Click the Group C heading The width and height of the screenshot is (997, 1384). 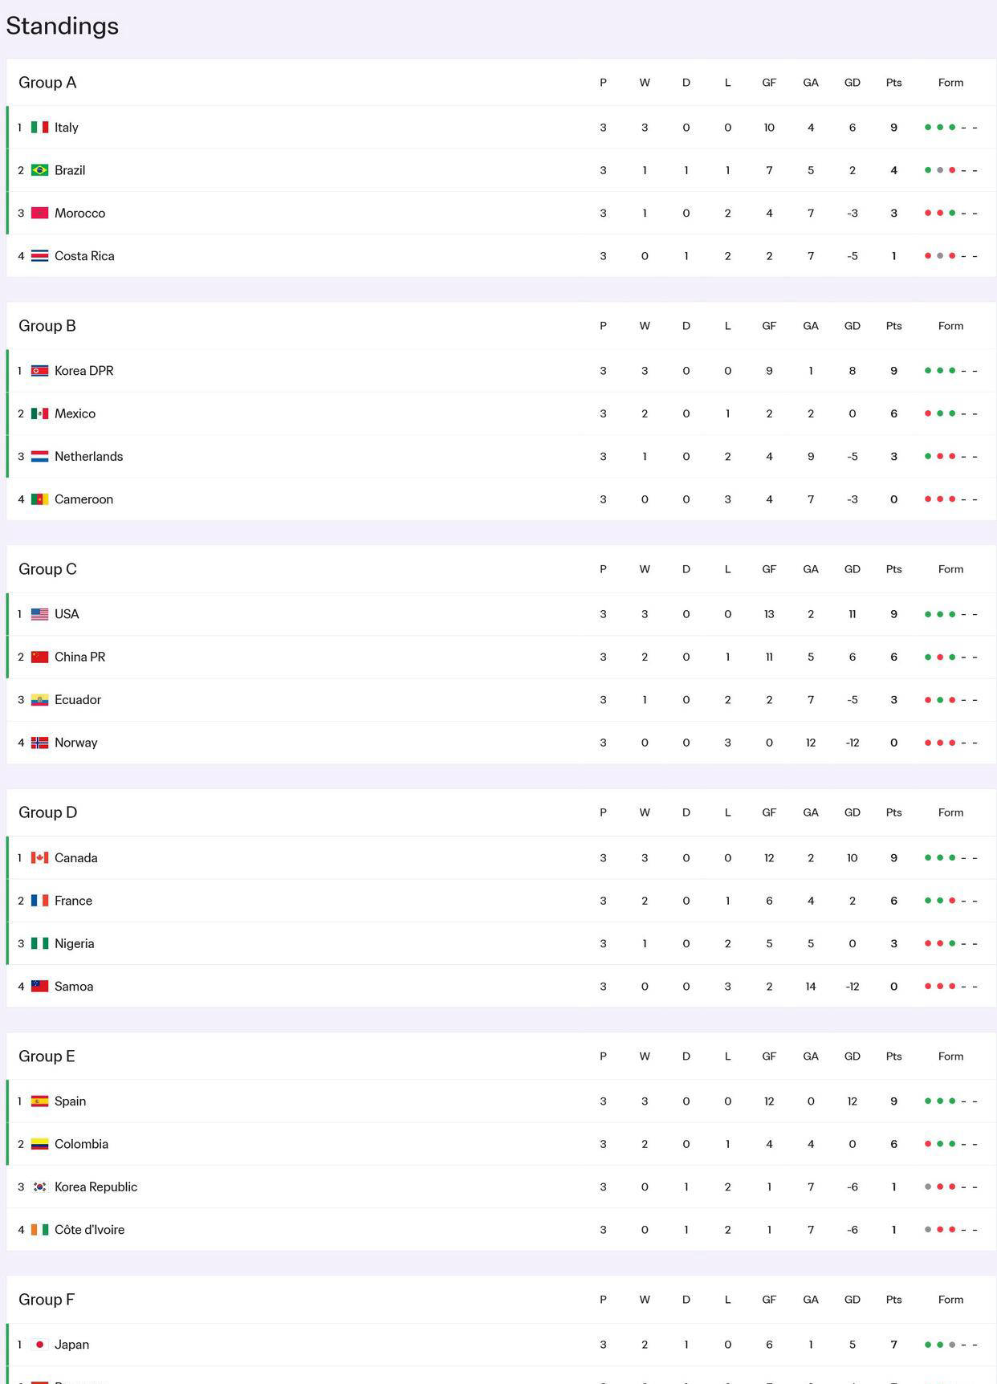point(47,569)
